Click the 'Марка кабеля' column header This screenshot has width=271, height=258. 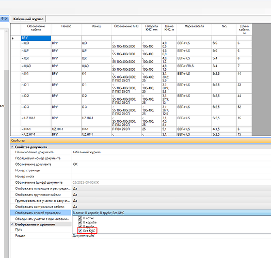194,29
